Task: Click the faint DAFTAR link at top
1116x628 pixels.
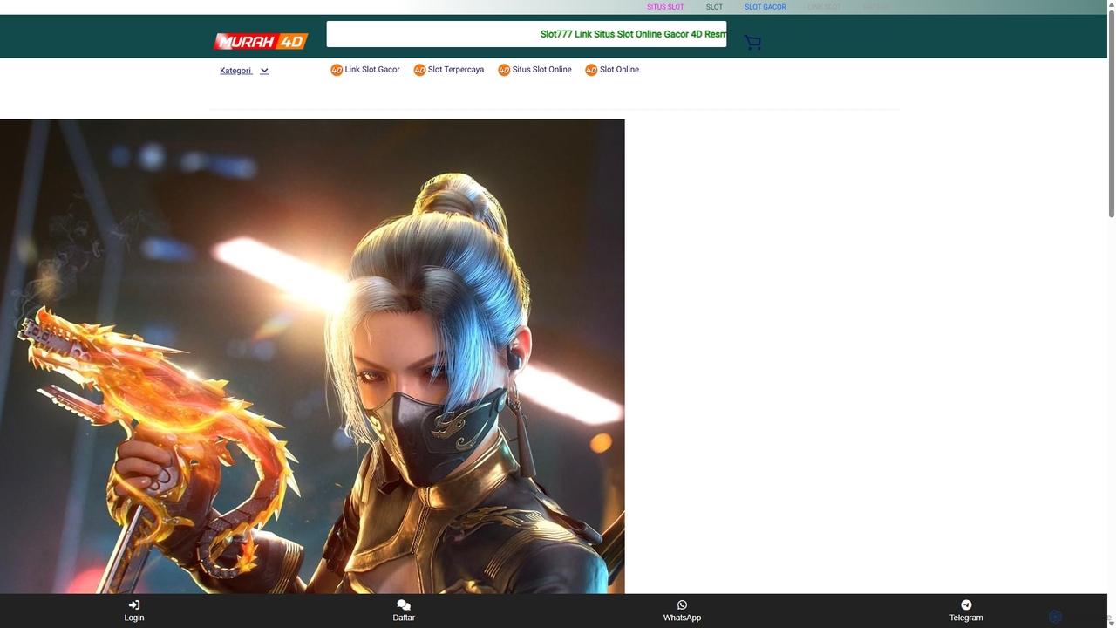Action: [876, 7]
